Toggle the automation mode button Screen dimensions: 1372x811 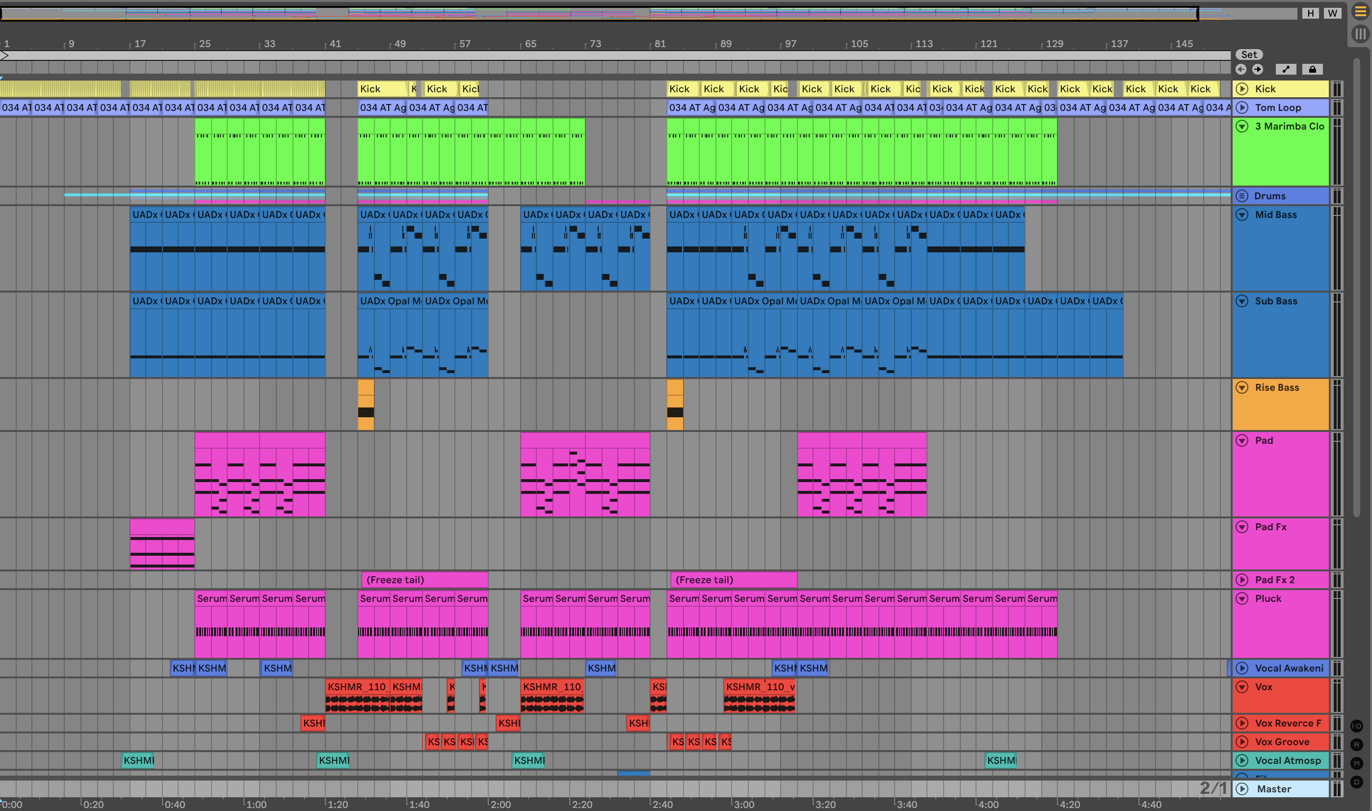click(1286, 69)
